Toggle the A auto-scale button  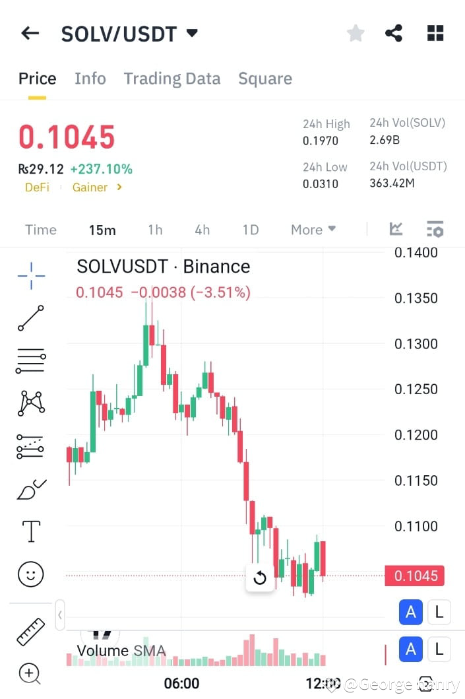[411, 612]
